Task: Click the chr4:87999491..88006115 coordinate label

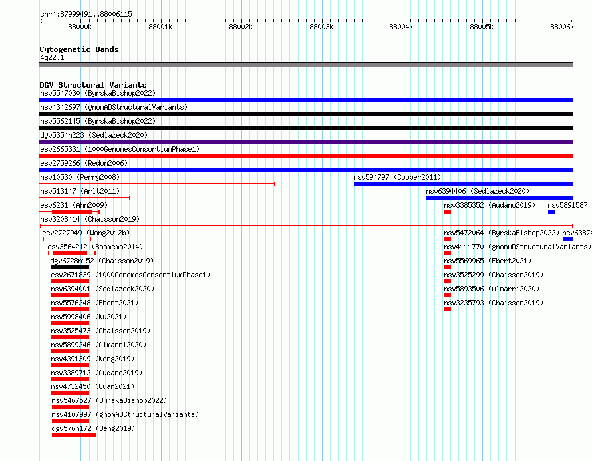Action: [86, 15]
